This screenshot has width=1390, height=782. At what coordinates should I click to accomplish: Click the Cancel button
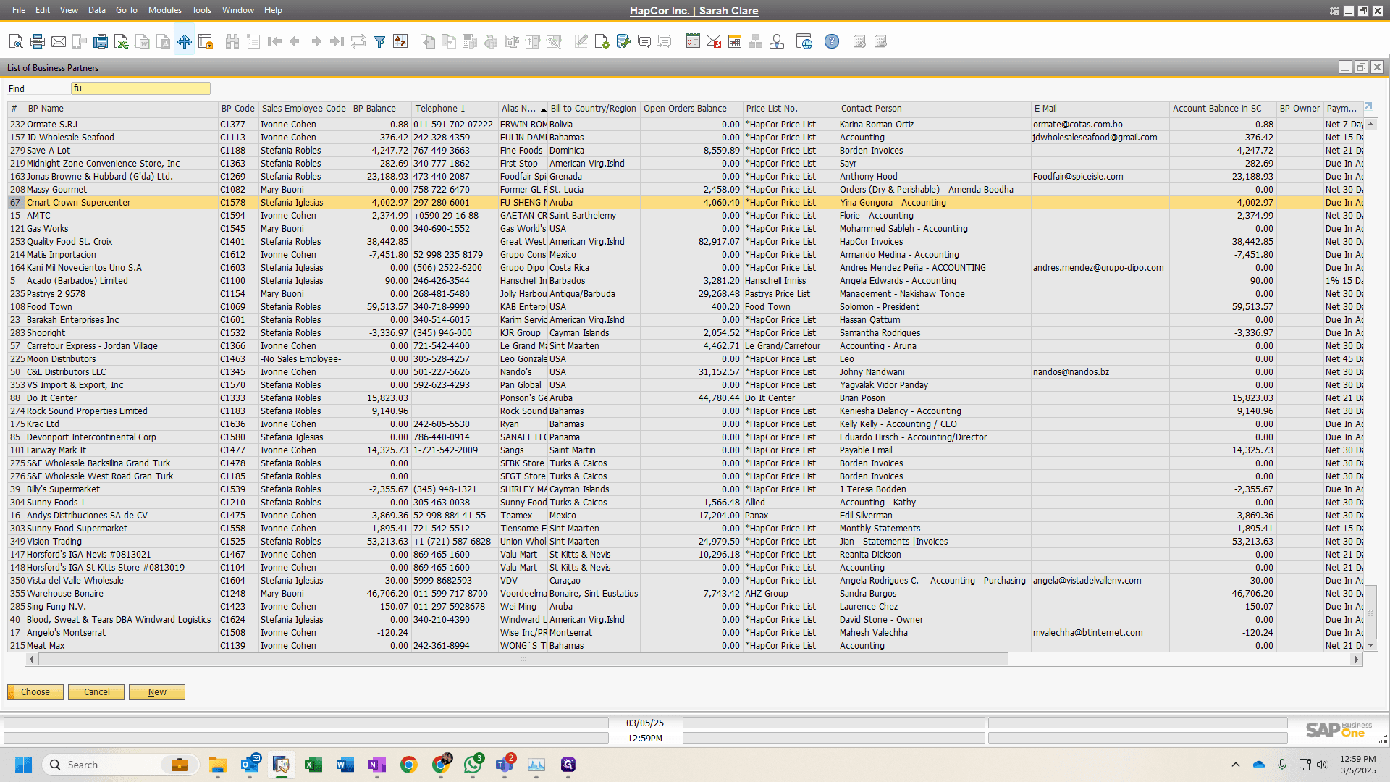pyautogui.click(x=96, y=692)
